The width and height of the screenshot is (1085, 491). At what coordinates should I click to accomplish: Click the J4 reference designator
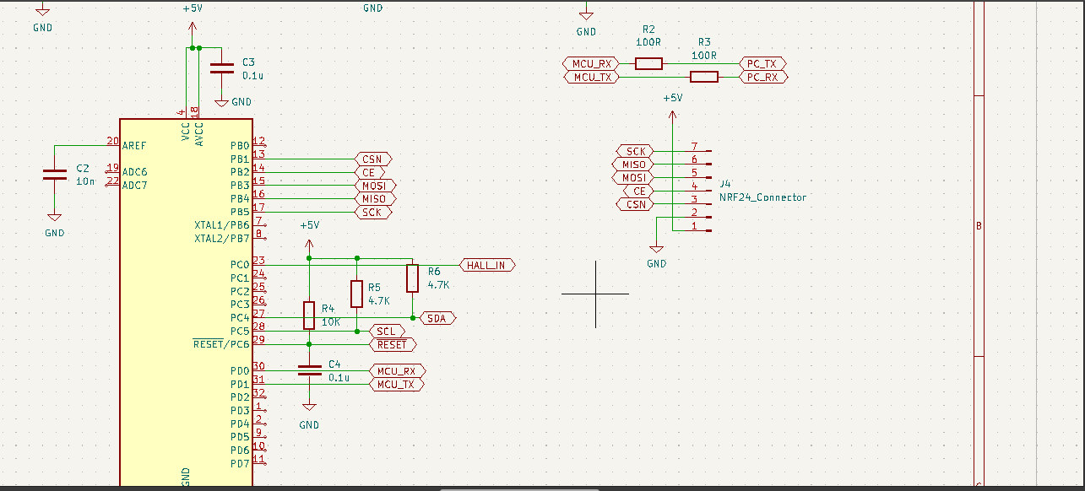point(724,183)
